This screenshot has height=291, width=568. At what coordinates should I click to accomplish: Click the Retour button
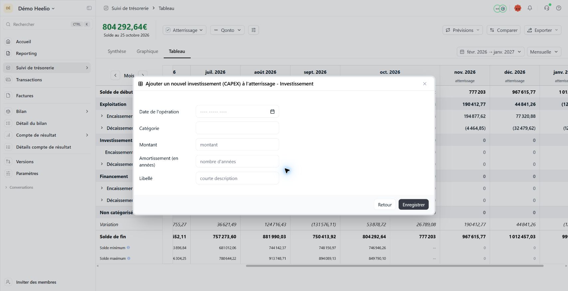click(385, 205)
